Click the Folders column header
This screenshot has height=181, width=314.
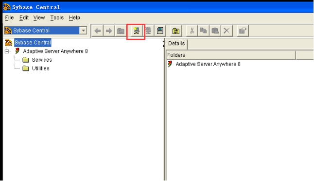click(x=231, y=55)
